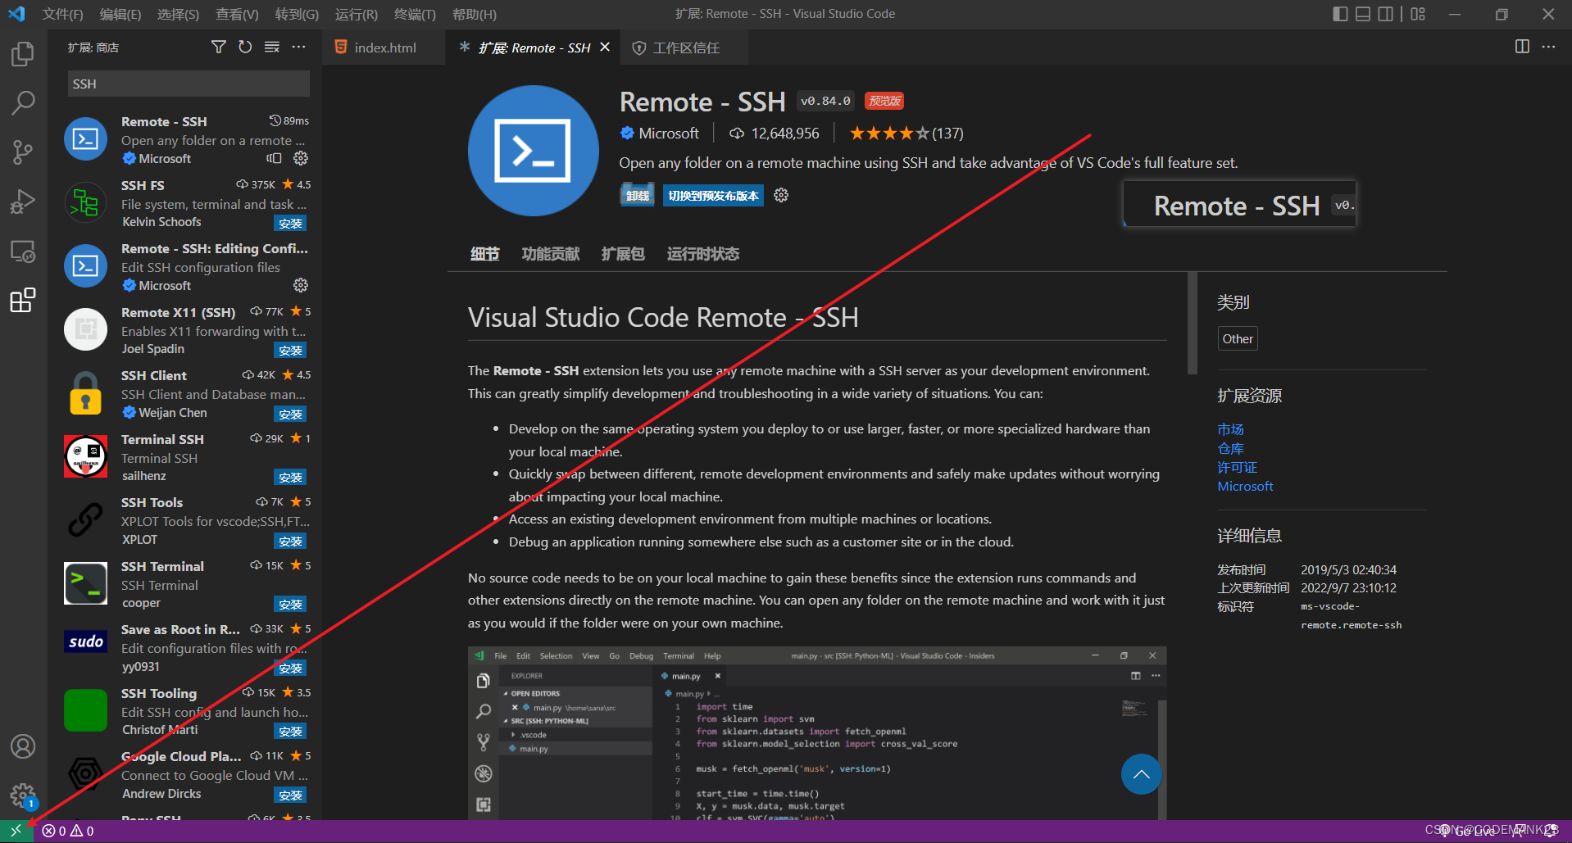Open the Accounts menu icon

pos(23,746)
